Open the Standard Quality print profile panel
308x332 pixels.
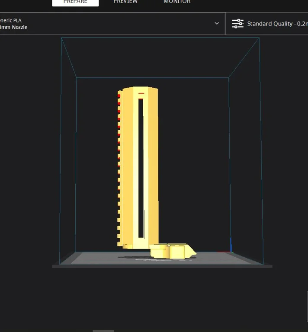tap(277, 24)
